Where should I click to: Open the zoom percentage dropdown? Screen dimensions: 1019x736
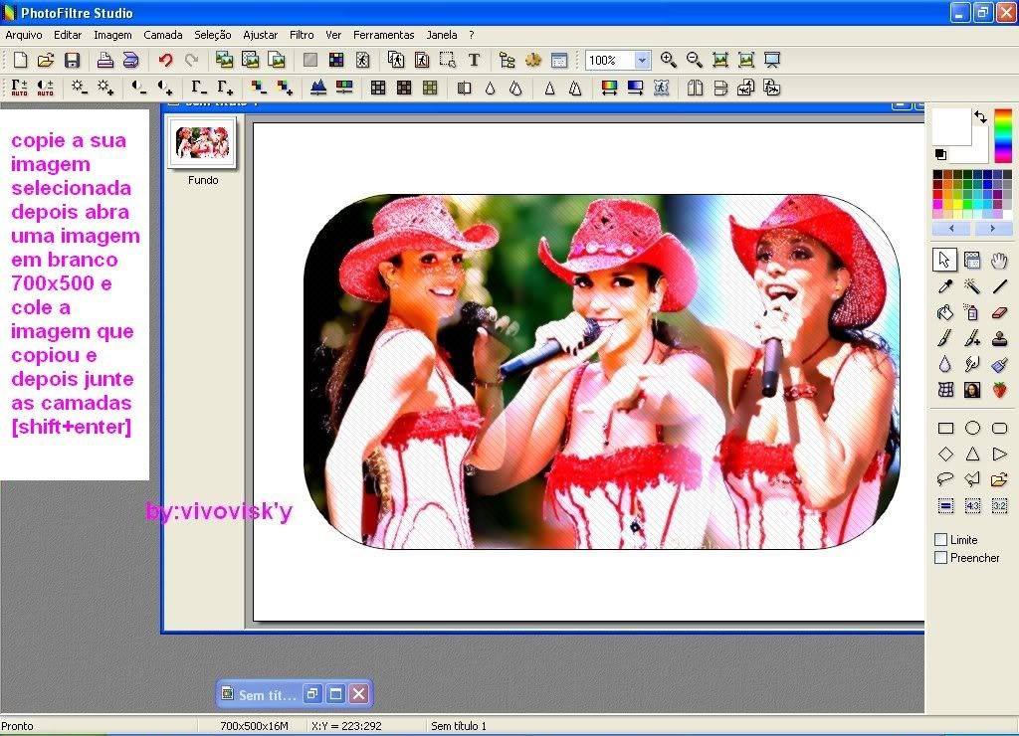642,61
